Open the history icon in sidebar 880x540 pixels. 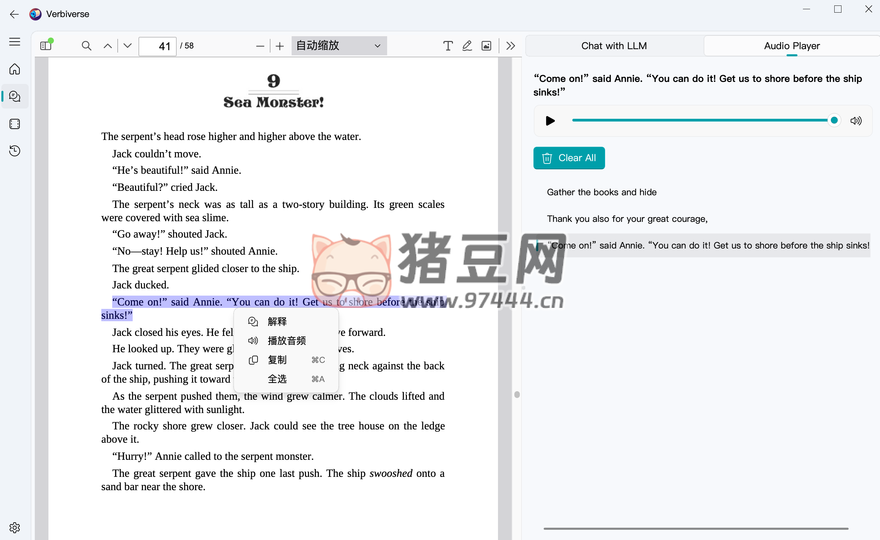[15, 151]
